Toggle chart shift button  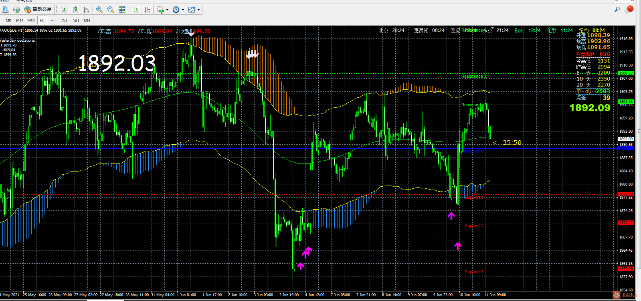click(147, 10)
